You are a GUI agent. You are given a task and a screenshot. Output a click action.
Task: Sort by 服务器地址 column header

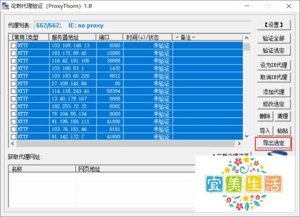(x=72, y=37)
